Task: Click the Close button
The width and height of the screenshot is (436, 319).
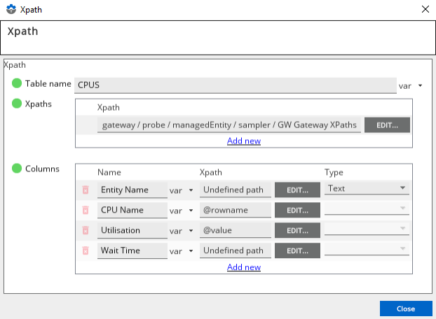Action: [x=405, y=309]
